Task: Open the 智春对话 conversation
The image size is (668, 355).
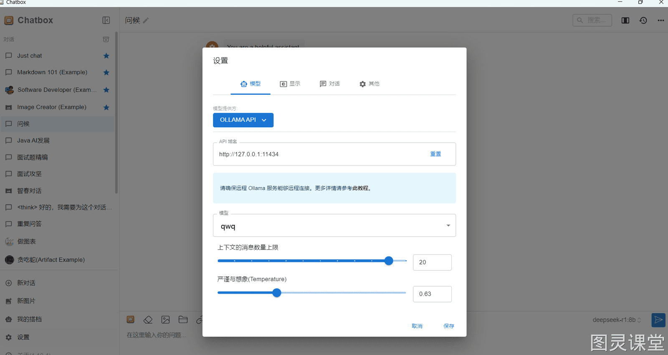Action: coord(57,191)
